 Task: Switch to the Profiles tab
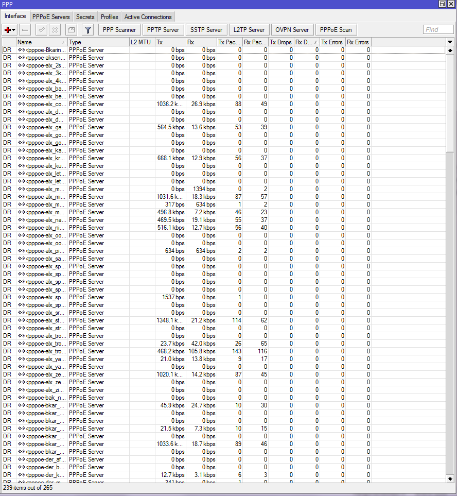(x=109, y=17)
